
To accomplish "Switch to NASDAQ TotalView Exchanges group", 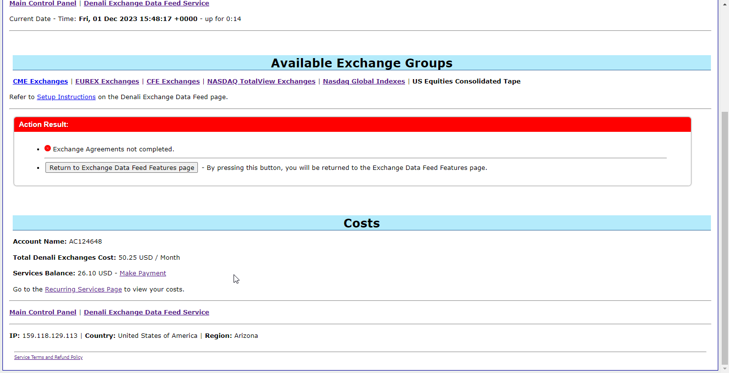I will (x=261, y=82).
